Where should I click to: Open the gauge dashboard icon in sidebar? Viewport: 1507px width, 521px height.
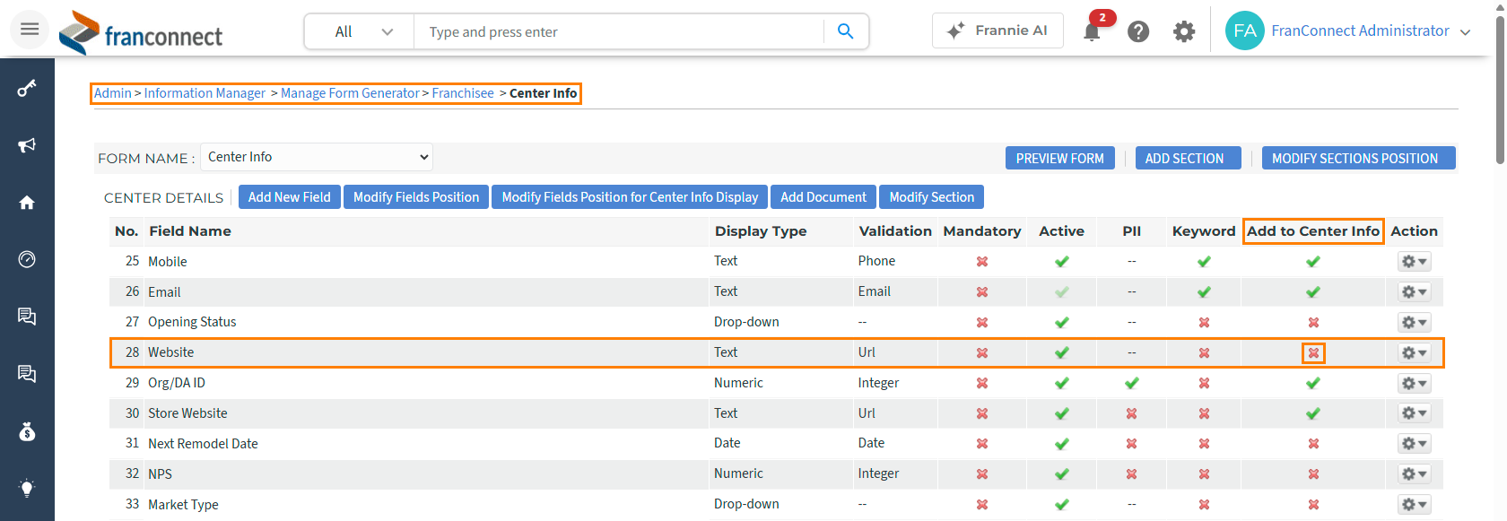[27, 259]
